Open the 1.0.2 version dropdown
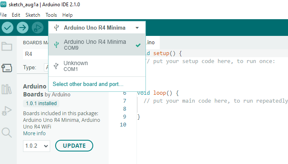Screen dimensions: 288x164 36,146
